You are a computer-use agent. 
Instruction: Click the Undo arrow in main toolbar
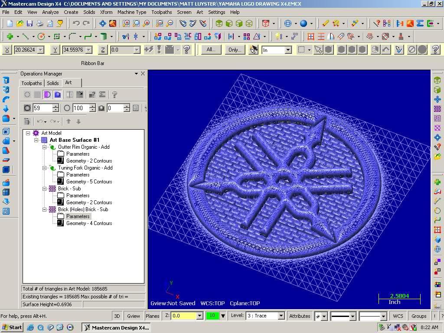76,23
